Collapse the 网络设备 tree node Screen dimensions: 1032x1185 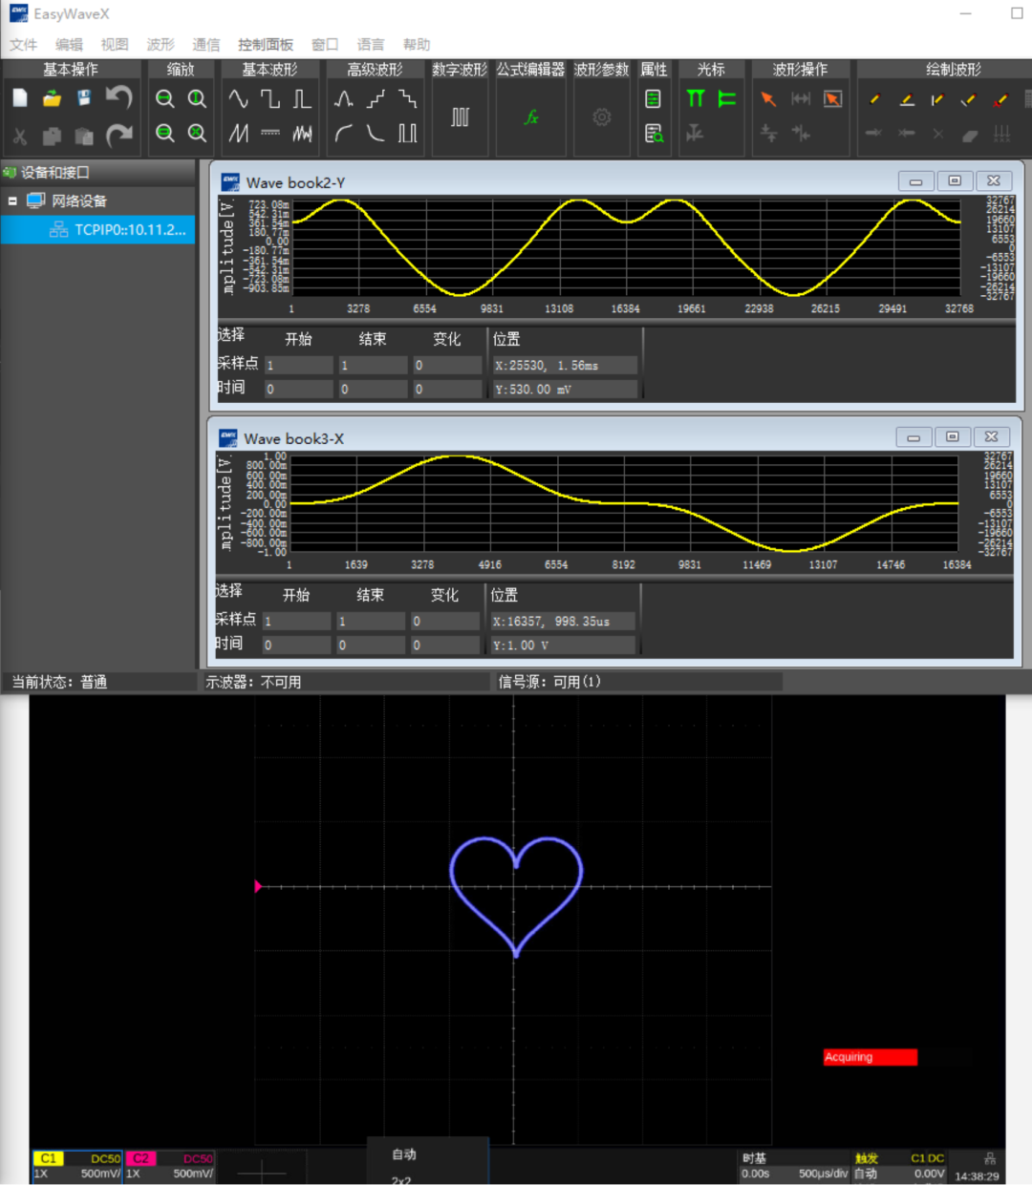(12, 201)
